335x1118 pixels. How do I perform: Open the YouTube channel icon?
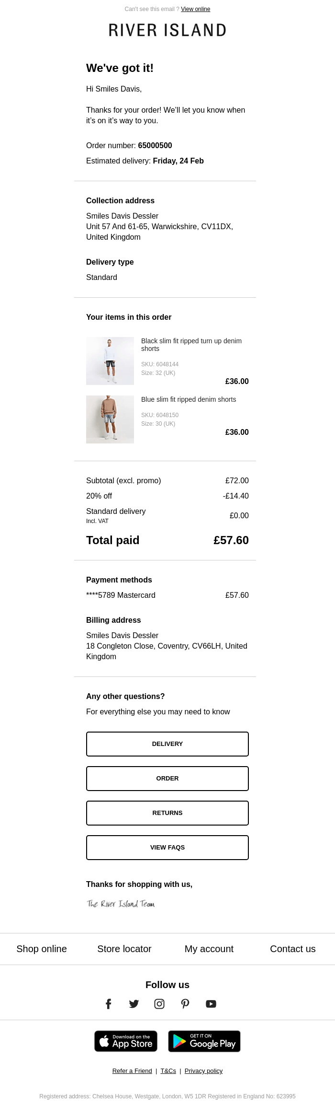pos(211,1003)
